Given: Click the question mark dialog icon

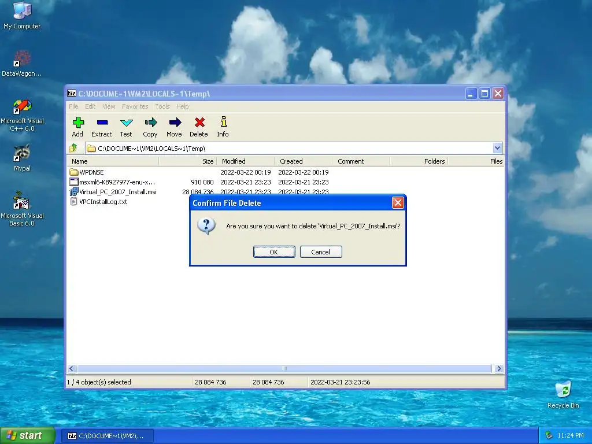Looking at the screenshot, I should pos(206,226).
